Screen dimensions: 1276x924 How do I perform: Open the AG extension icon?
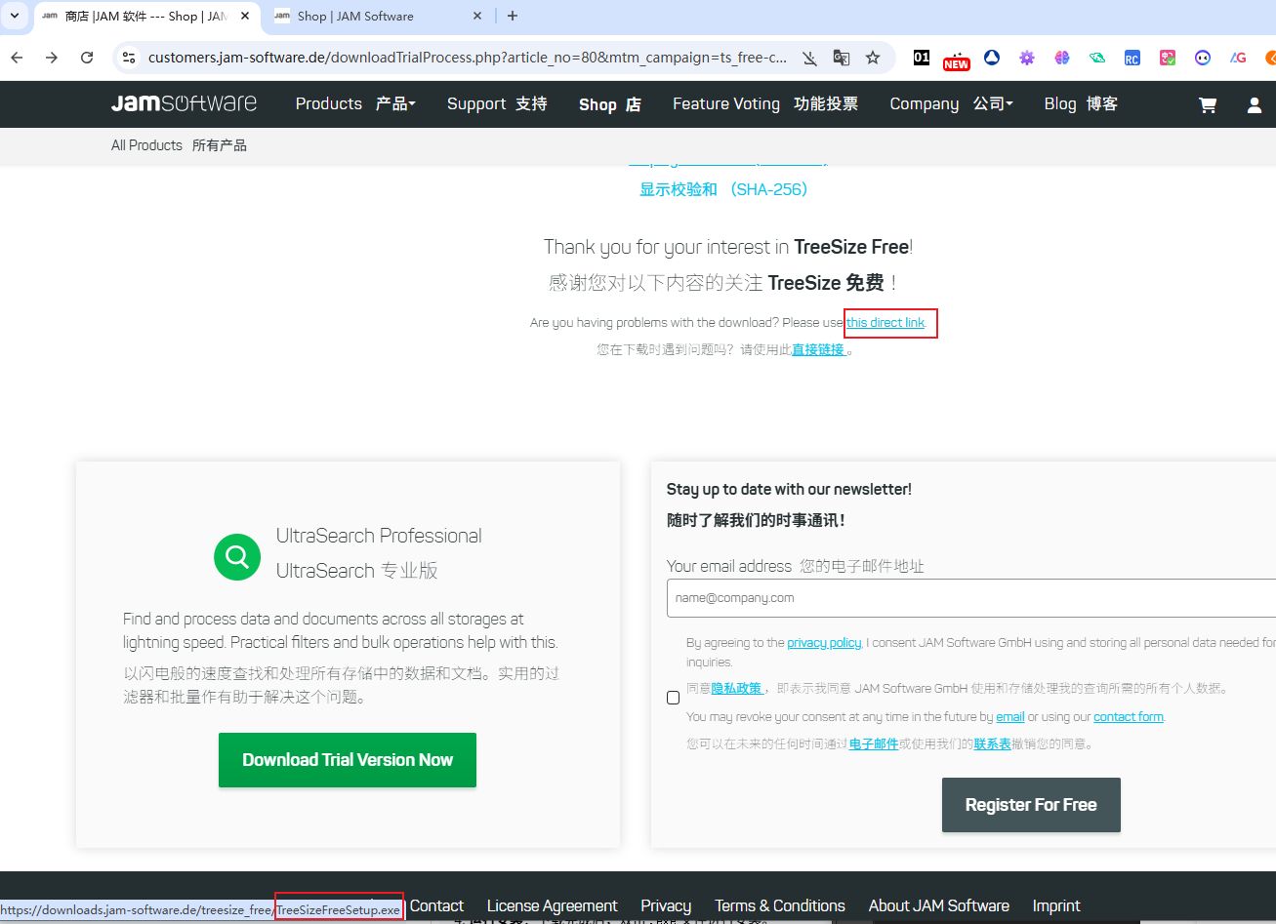(1238, 58)
